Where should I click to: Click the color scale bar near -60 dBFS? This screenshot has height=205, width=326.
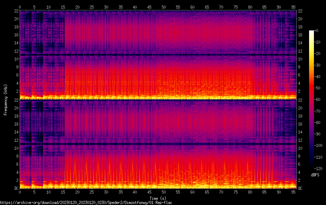click(x=311, y=100)
